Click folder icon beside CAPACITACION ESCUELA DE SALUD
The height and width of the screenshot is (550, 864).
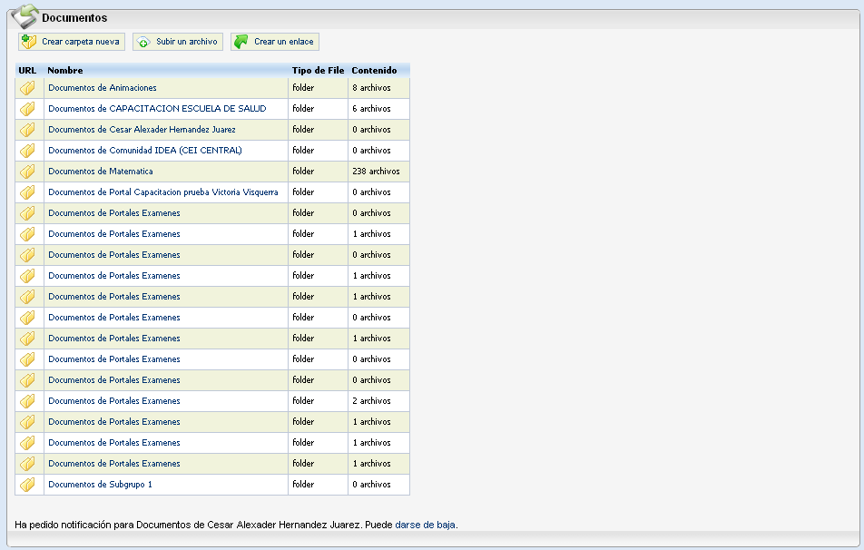click(28, 109)
